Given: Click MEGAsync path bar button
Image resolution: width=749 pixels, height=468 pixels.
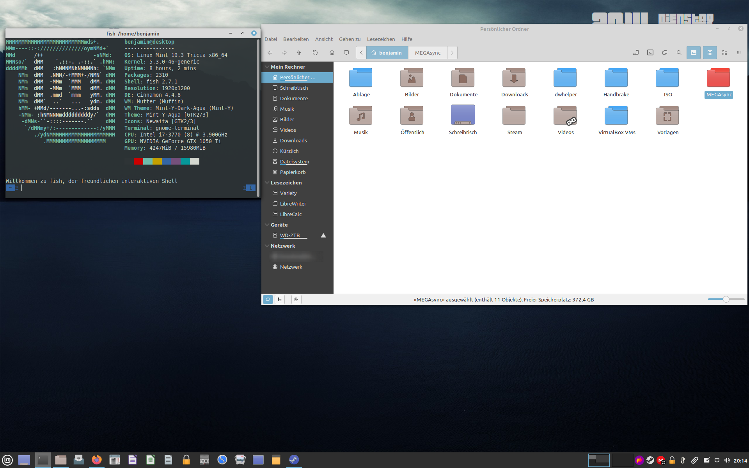Looking at the screenshot, I should point(428,53).
